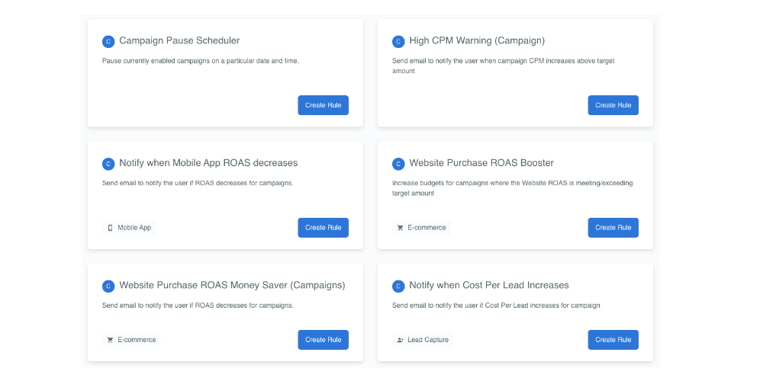Click the blue circle icon beside Campaign Pause Scheduler

pos(108,42)
